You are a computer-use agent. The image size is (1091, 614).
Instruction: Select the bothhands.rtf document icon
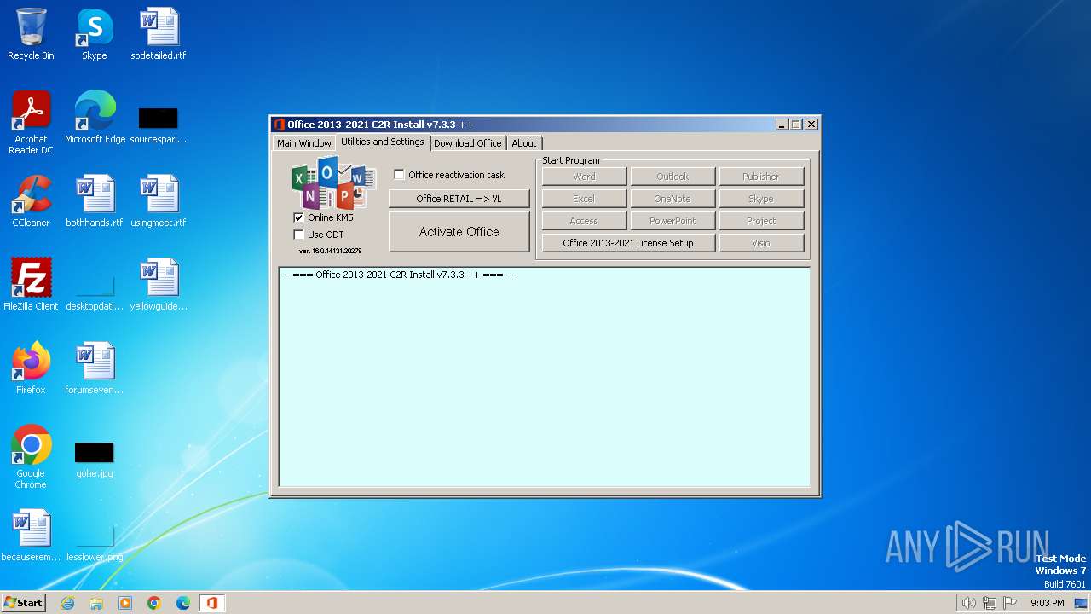(94, 201)
